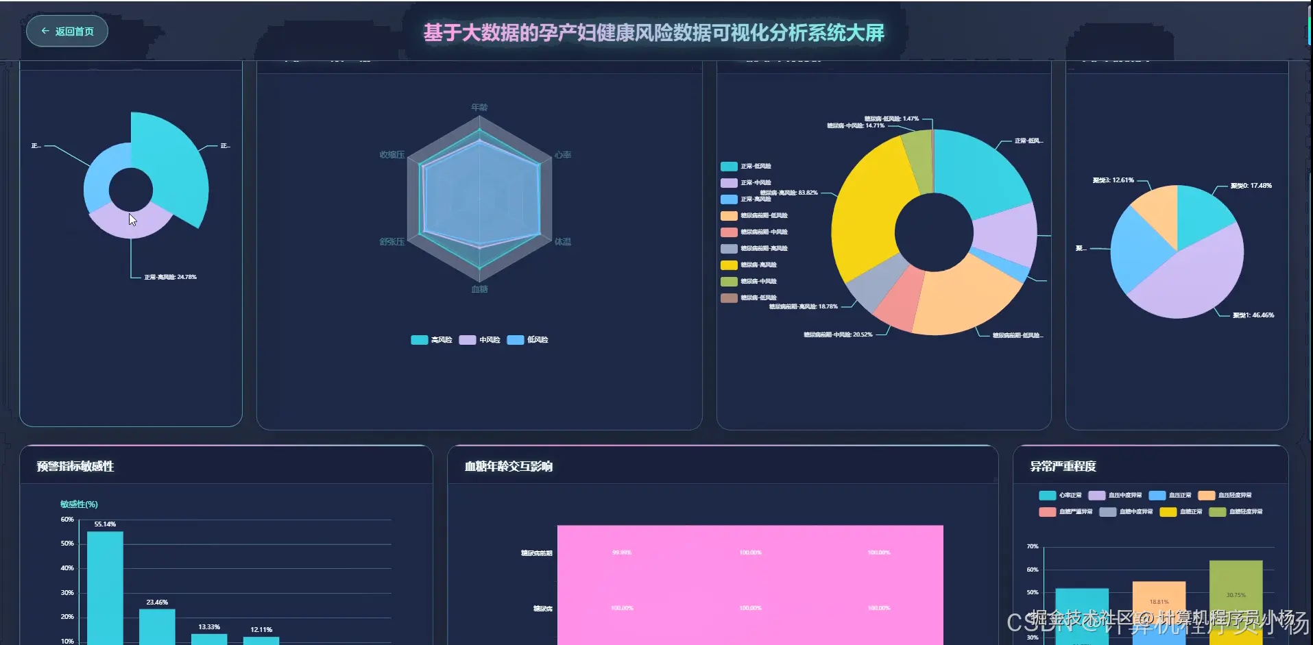Click the 血糖年龄交互影响 panel title
The image size is (1313, 645).
(x=509, y=467)
